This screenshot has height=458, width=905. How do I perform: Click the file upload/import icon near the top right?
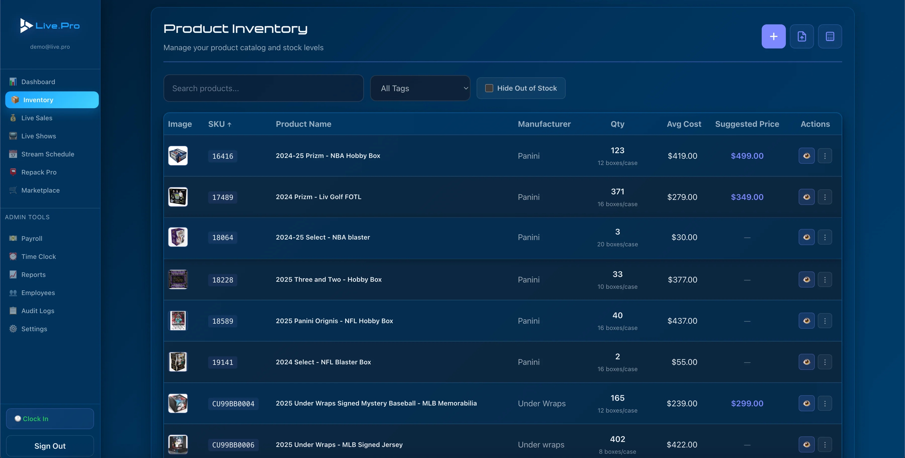(x=802, y=36)
